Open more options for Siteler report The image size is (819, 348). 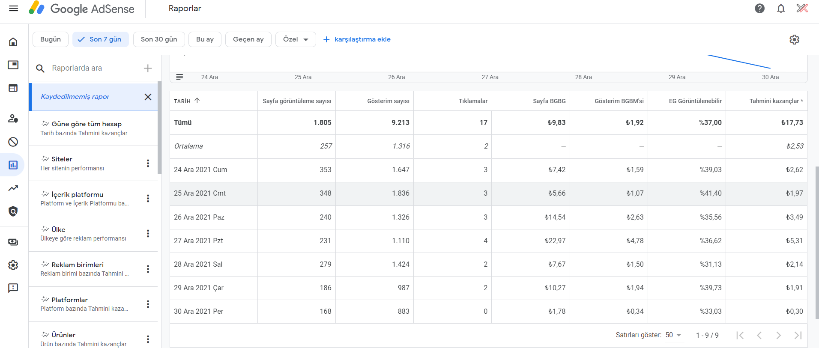[148, 163]
